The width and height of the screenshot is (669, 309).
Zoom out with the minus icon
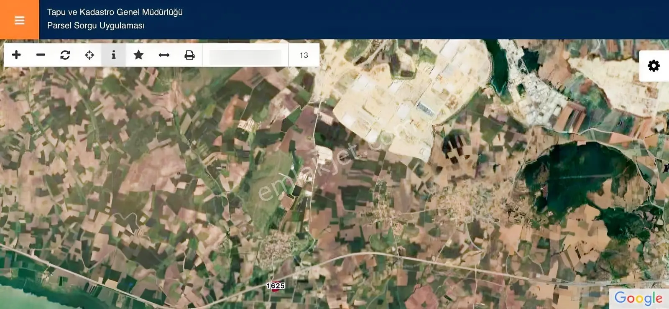click(41, 55)
